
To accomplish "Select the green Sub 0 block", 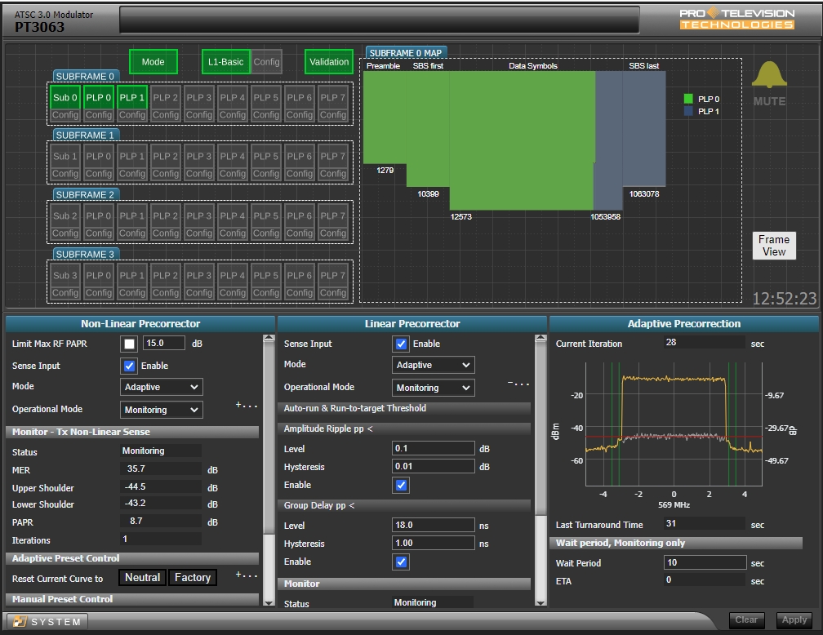I will [x=65, y=97].
